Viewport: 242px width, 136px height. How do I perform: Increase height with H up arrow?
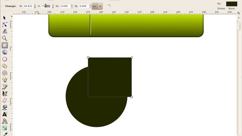pyautogui.click(x=53, y=5)
